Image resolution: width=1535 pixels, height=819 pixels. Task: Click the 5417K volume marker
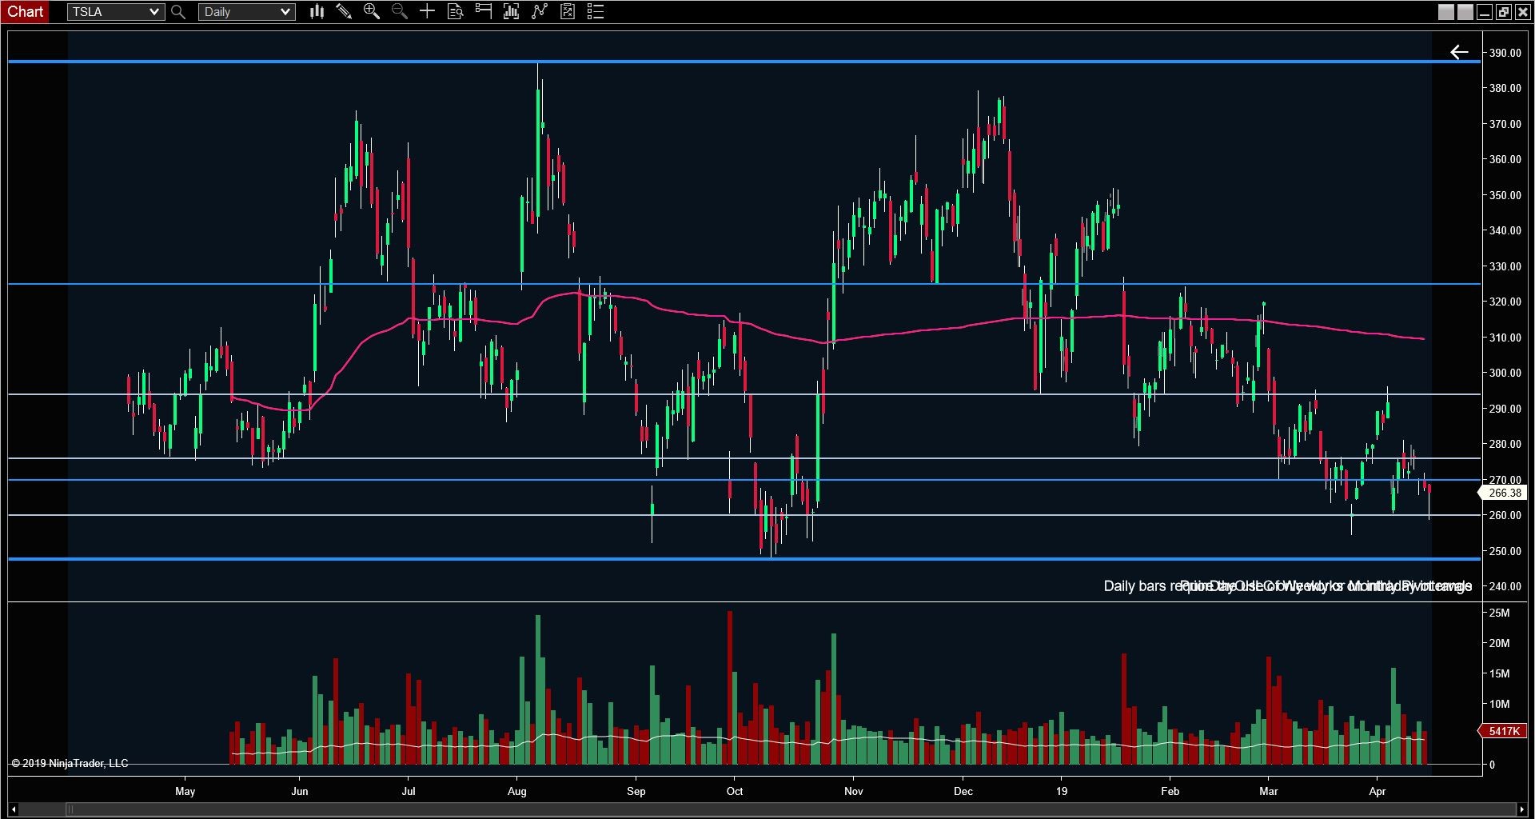(x=1504, y=731)
